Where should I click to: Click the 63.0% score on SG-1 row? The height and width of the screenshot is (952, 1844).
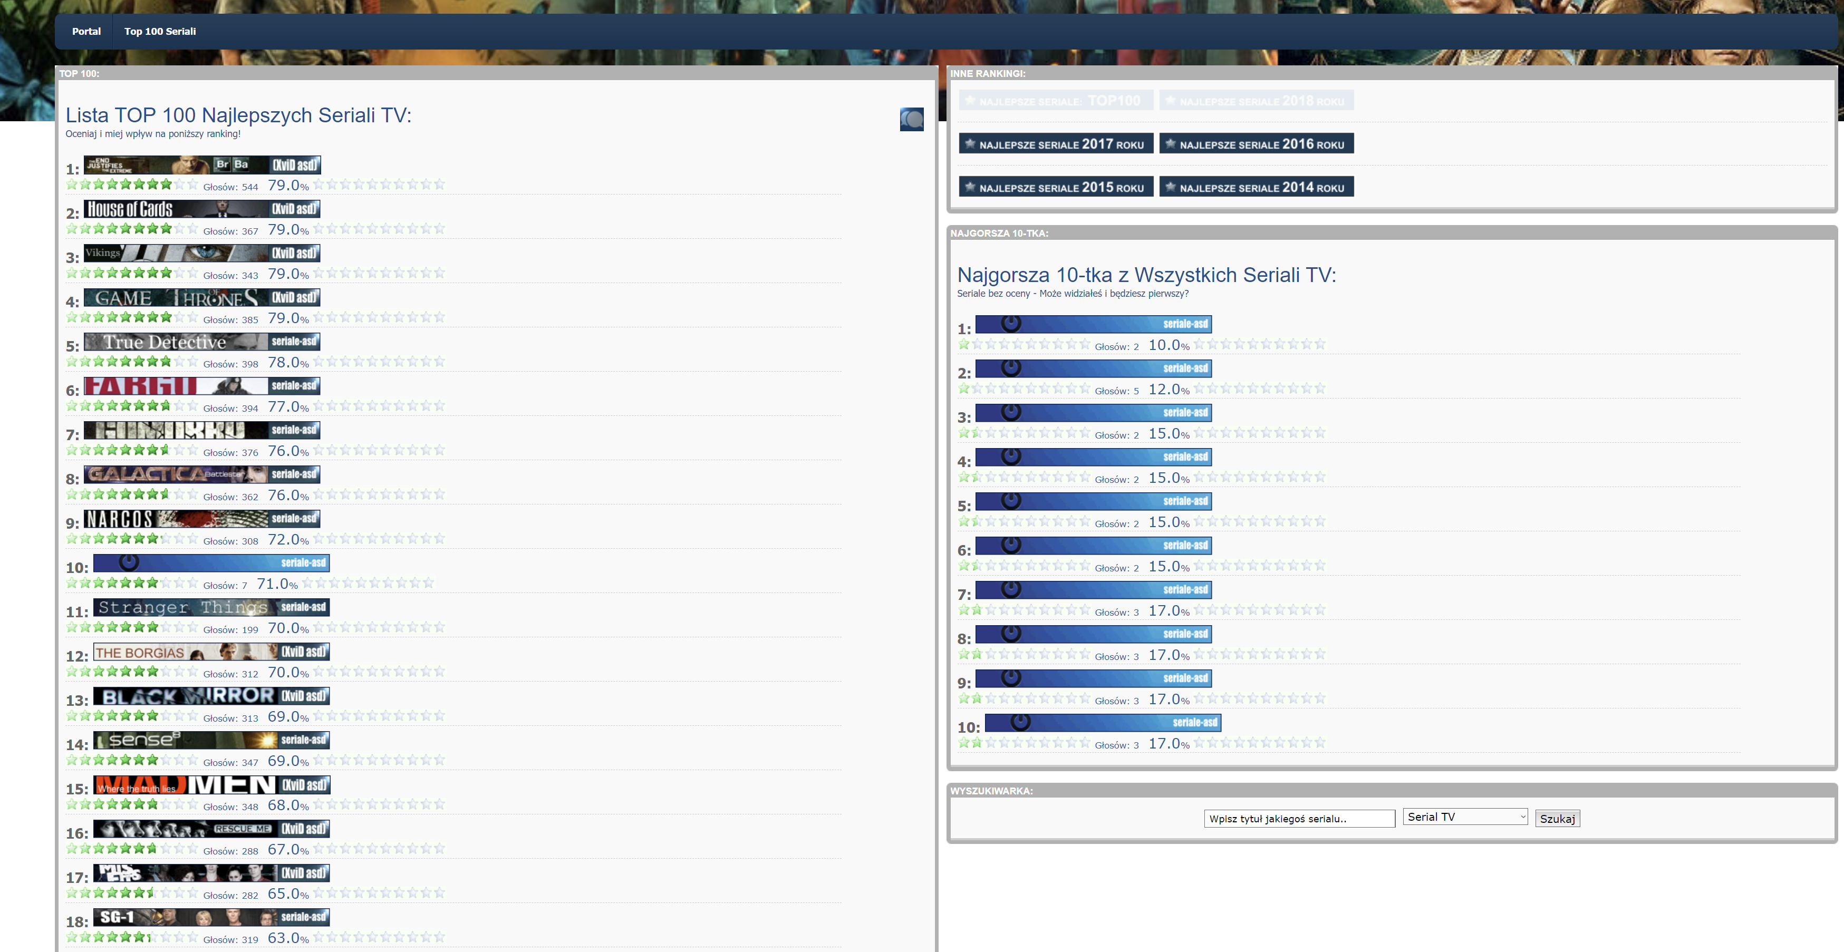(x=288, y=938)
